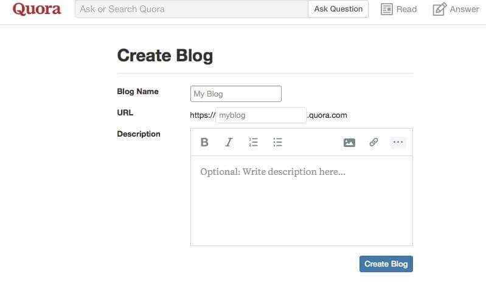Image resolution: width=486 pixels, height=297 pixels.
Task: Add an image to description
Action: click(349, 143)
